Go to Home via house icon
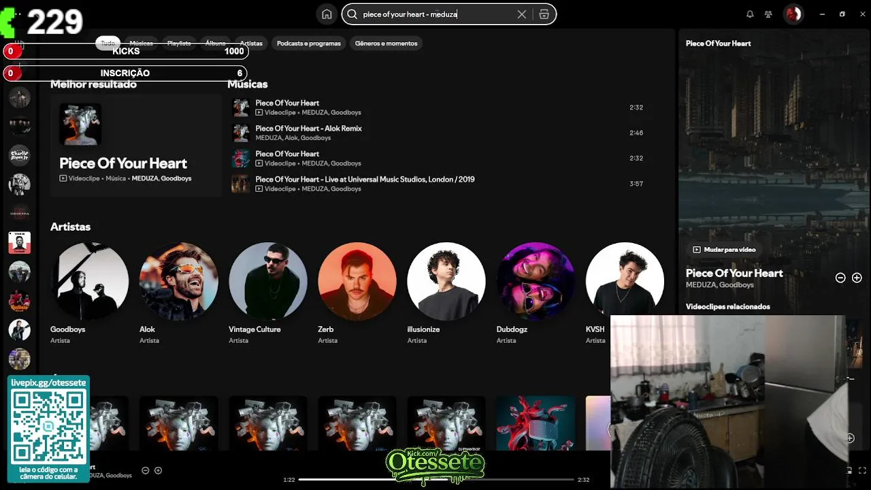871x490 pixels. [327, 14]
